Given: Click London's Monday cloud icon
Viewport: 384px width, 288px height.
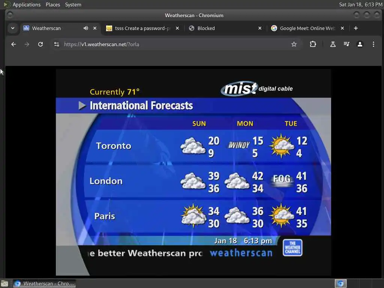Looking at the screenshot, I should (x=237, y=181).
